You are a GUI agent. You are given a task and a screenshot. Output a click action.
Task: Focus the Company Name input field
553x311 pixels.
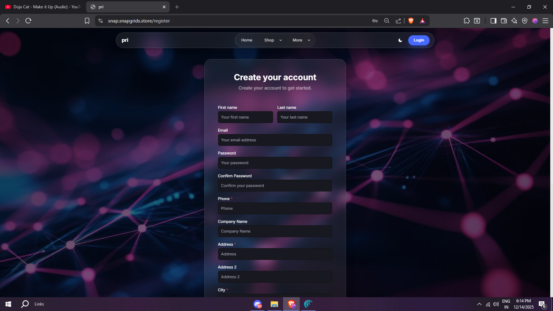[x=275, y=231]
